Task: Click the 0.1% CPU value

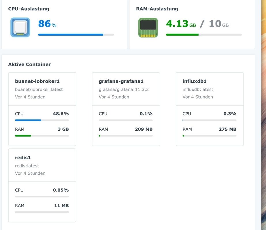Action: click(146, 114)
